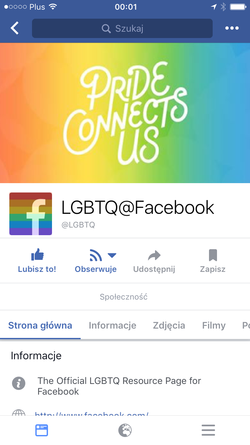Open notifications via the globe icon
250x445 pixels.
click(x=125, y=430)
